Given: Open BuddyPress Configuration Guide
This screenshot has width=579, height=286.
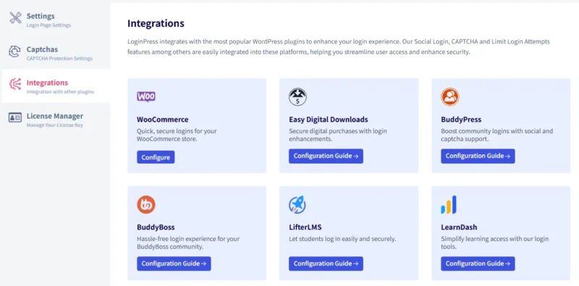Looking at the screenshot, I should [478, 156].
